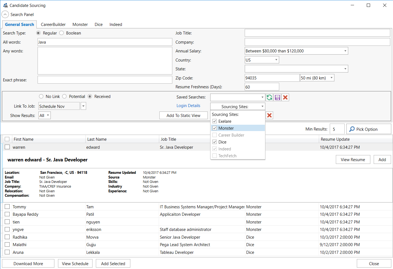Click the Resume Freshness days field
Viewport: 393px width, 269px height.
click(262, 87)
